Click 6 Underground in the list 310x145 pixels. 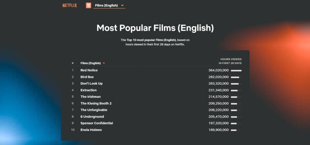pyautogui.click(x=92, y=117)
